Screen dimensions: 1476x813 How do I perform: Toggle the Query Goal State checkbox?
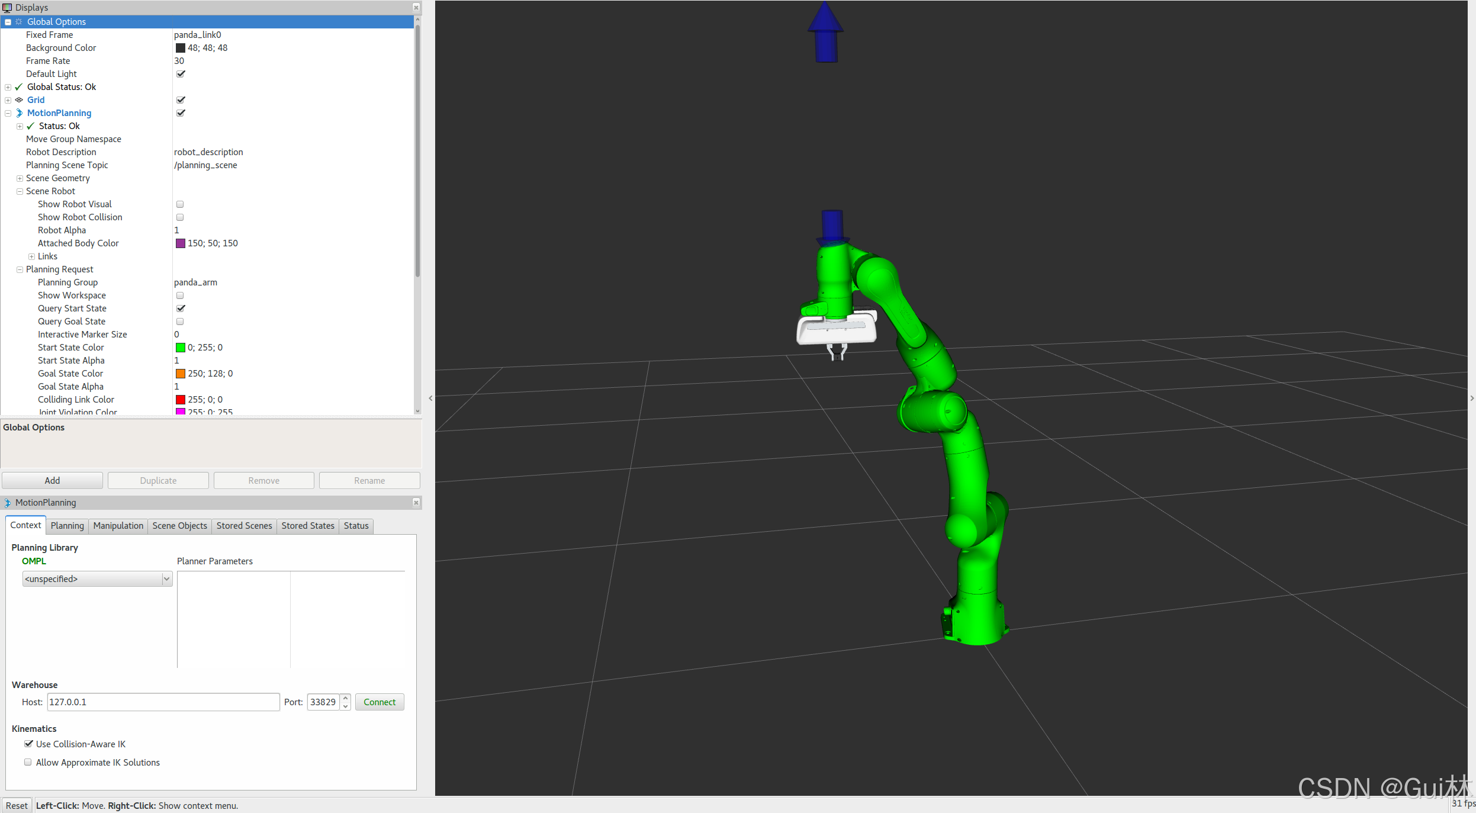point(180,322)
